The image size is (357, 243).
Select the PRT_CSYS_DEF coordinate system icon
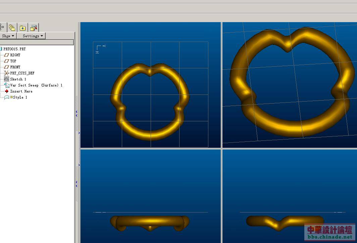pyautogui.click(x=7, y=73)
